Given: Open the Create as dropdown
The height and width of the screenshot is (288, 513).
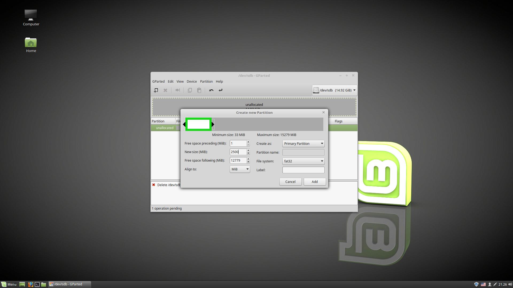Looking at the screenshot, I should [303, 144].
